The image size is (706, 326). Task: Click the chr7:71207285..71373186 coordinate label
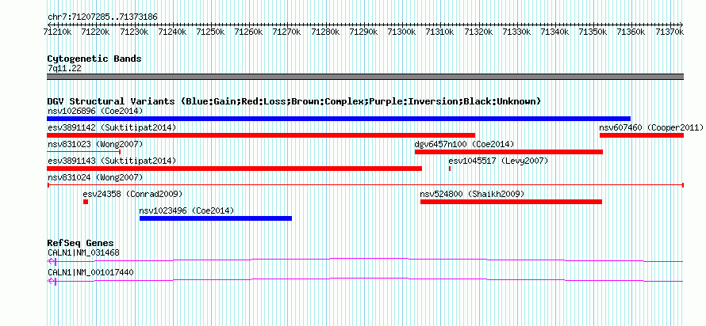pyautogui.click(x=102, y=17)
